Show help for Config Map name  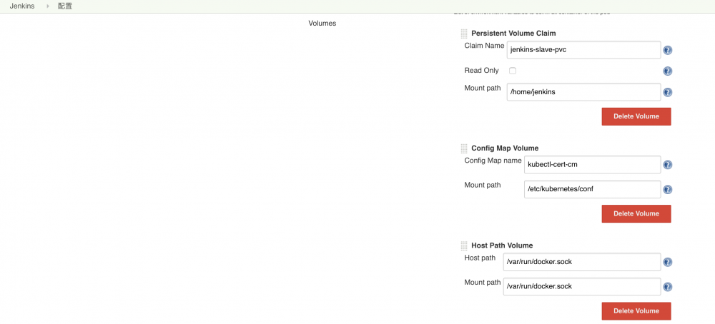[x=668, y=165]
